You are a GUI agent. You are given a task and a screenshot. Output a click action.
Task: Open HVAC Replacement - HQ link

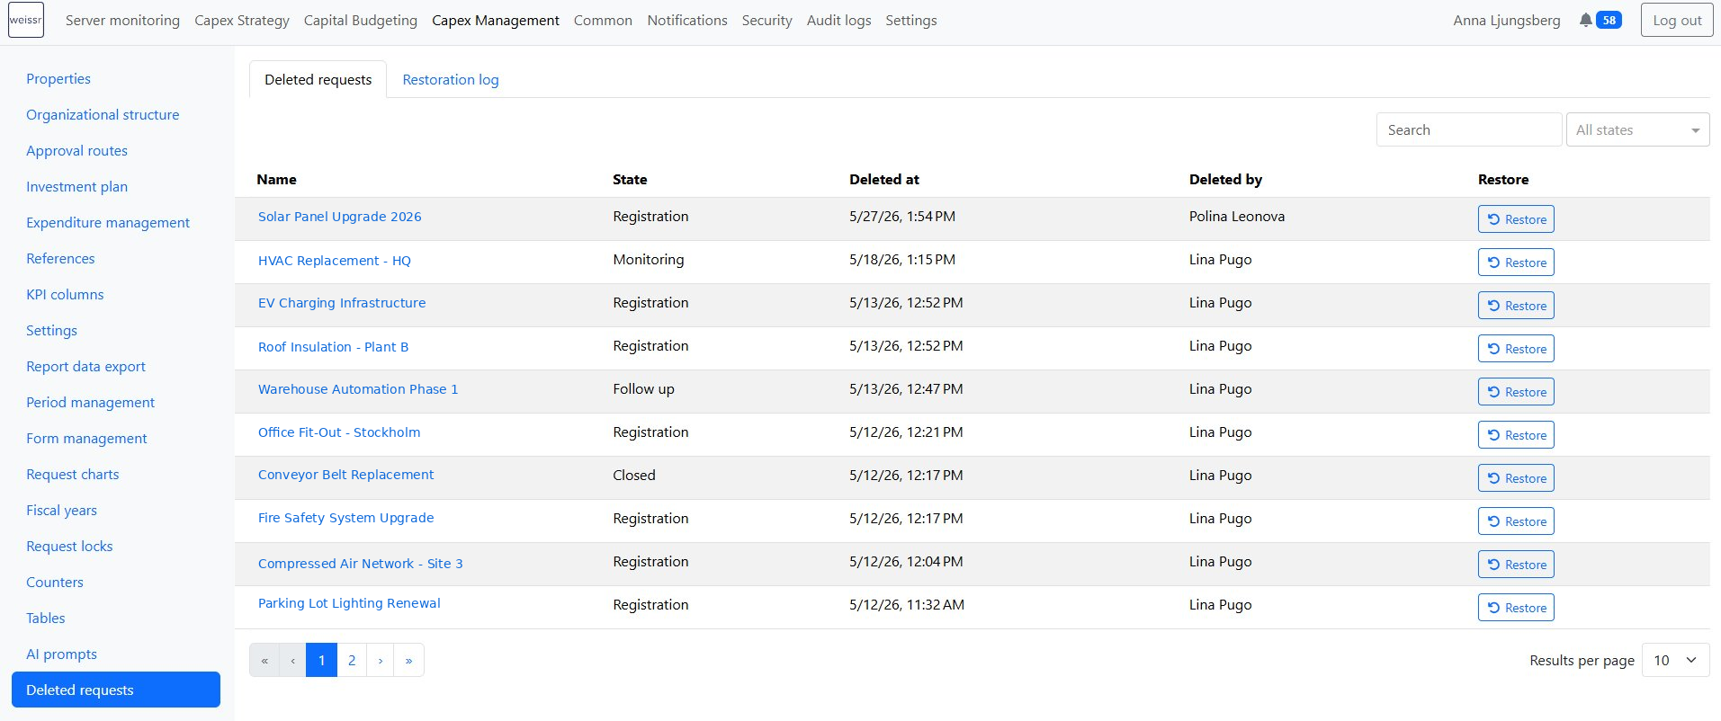coord(334,261)
